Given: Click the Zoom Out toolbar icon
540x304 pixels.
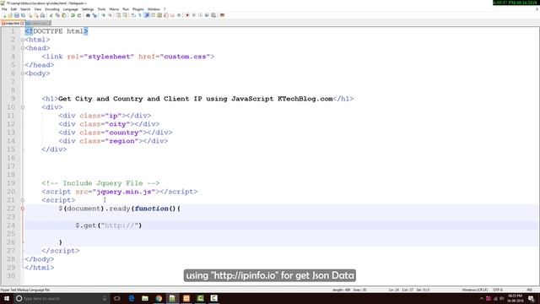Looking at the screenshot, I should point(110,15).
